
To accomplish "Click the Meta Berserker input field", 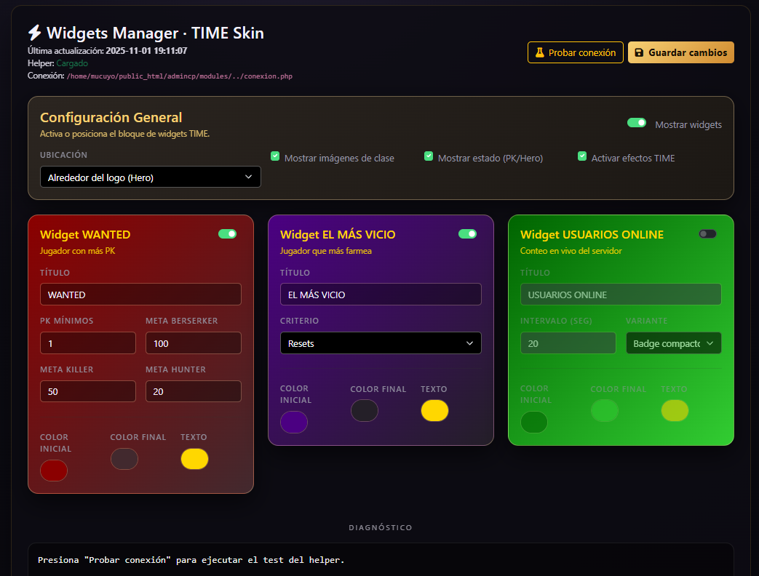I will point(193,343).
